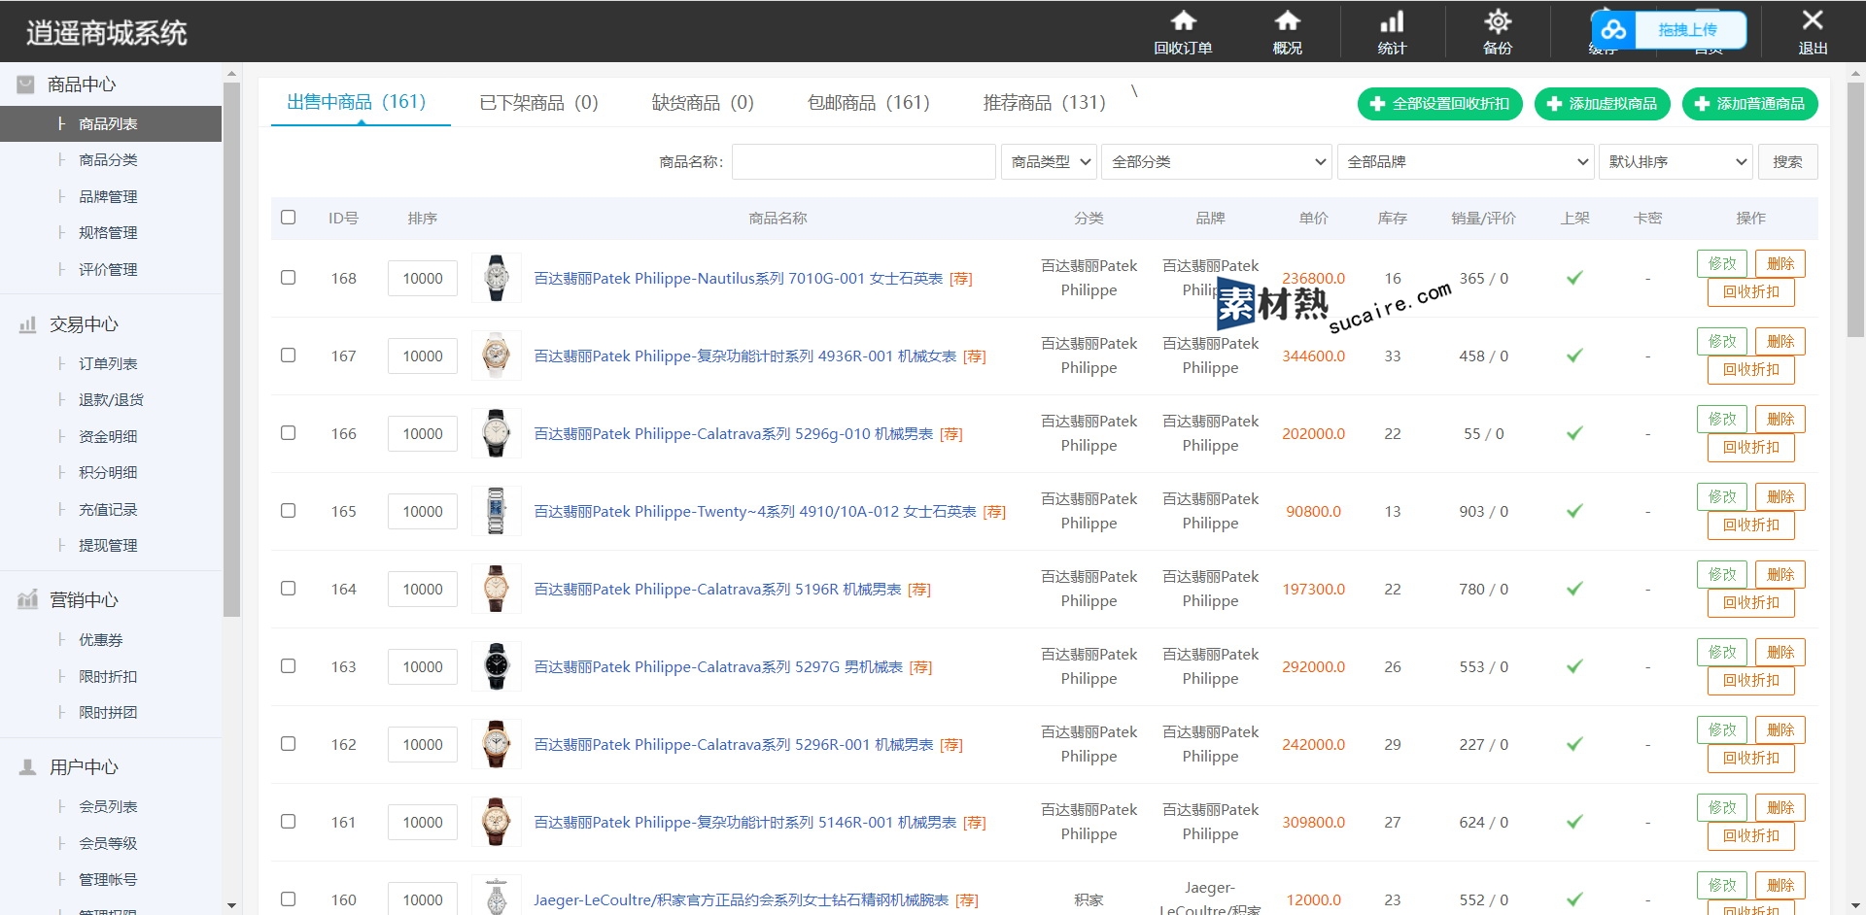Tick the checkbox for product ID 167
The height and width of the screenshot is (915, 1866).
(x=288, y=355)
